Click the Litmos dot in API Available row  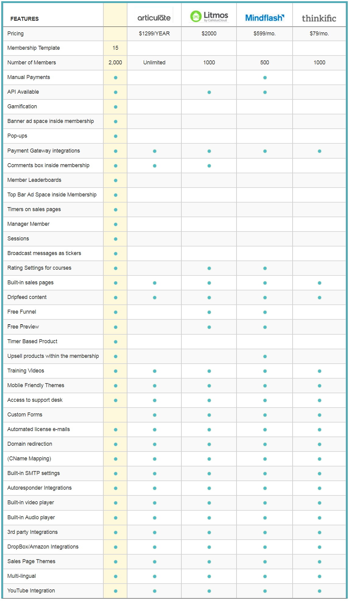coord(209,92)
